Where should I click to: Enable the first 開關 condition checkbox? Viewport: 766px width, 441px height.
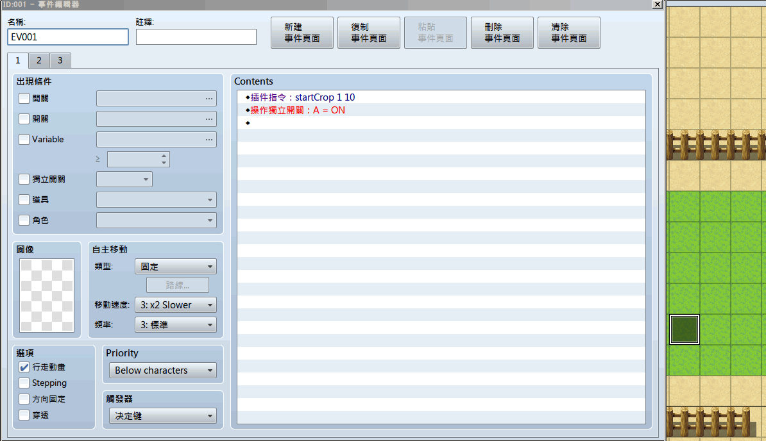24,99
